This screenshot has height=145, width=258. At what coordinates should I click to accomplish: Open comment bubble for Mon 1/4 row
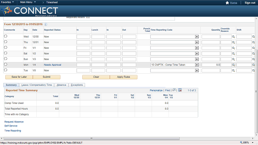(x=5, y=64)
